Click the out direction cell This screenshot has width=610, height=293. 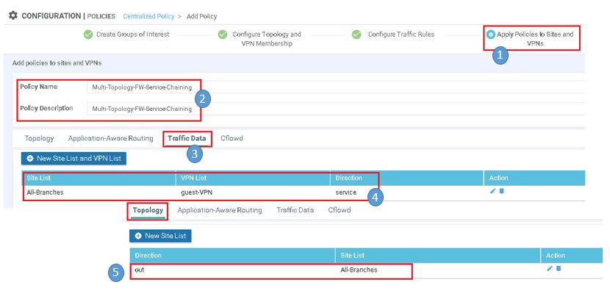[140, 270]
